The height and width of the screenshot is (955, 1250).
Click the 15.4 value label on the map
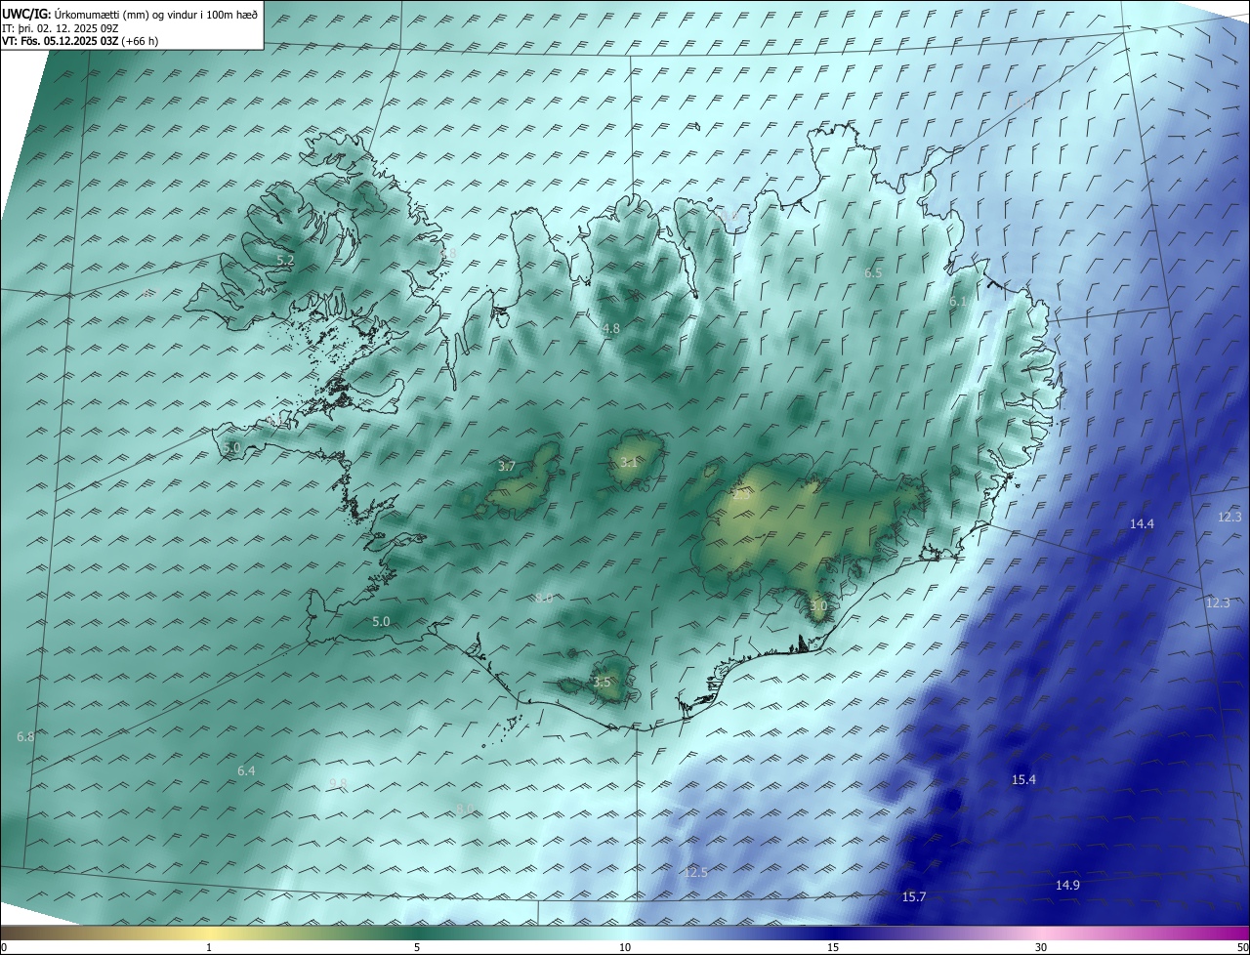[1023, 780]
